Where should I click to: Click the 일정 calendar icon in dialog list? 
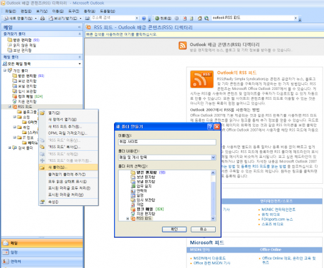133,195
